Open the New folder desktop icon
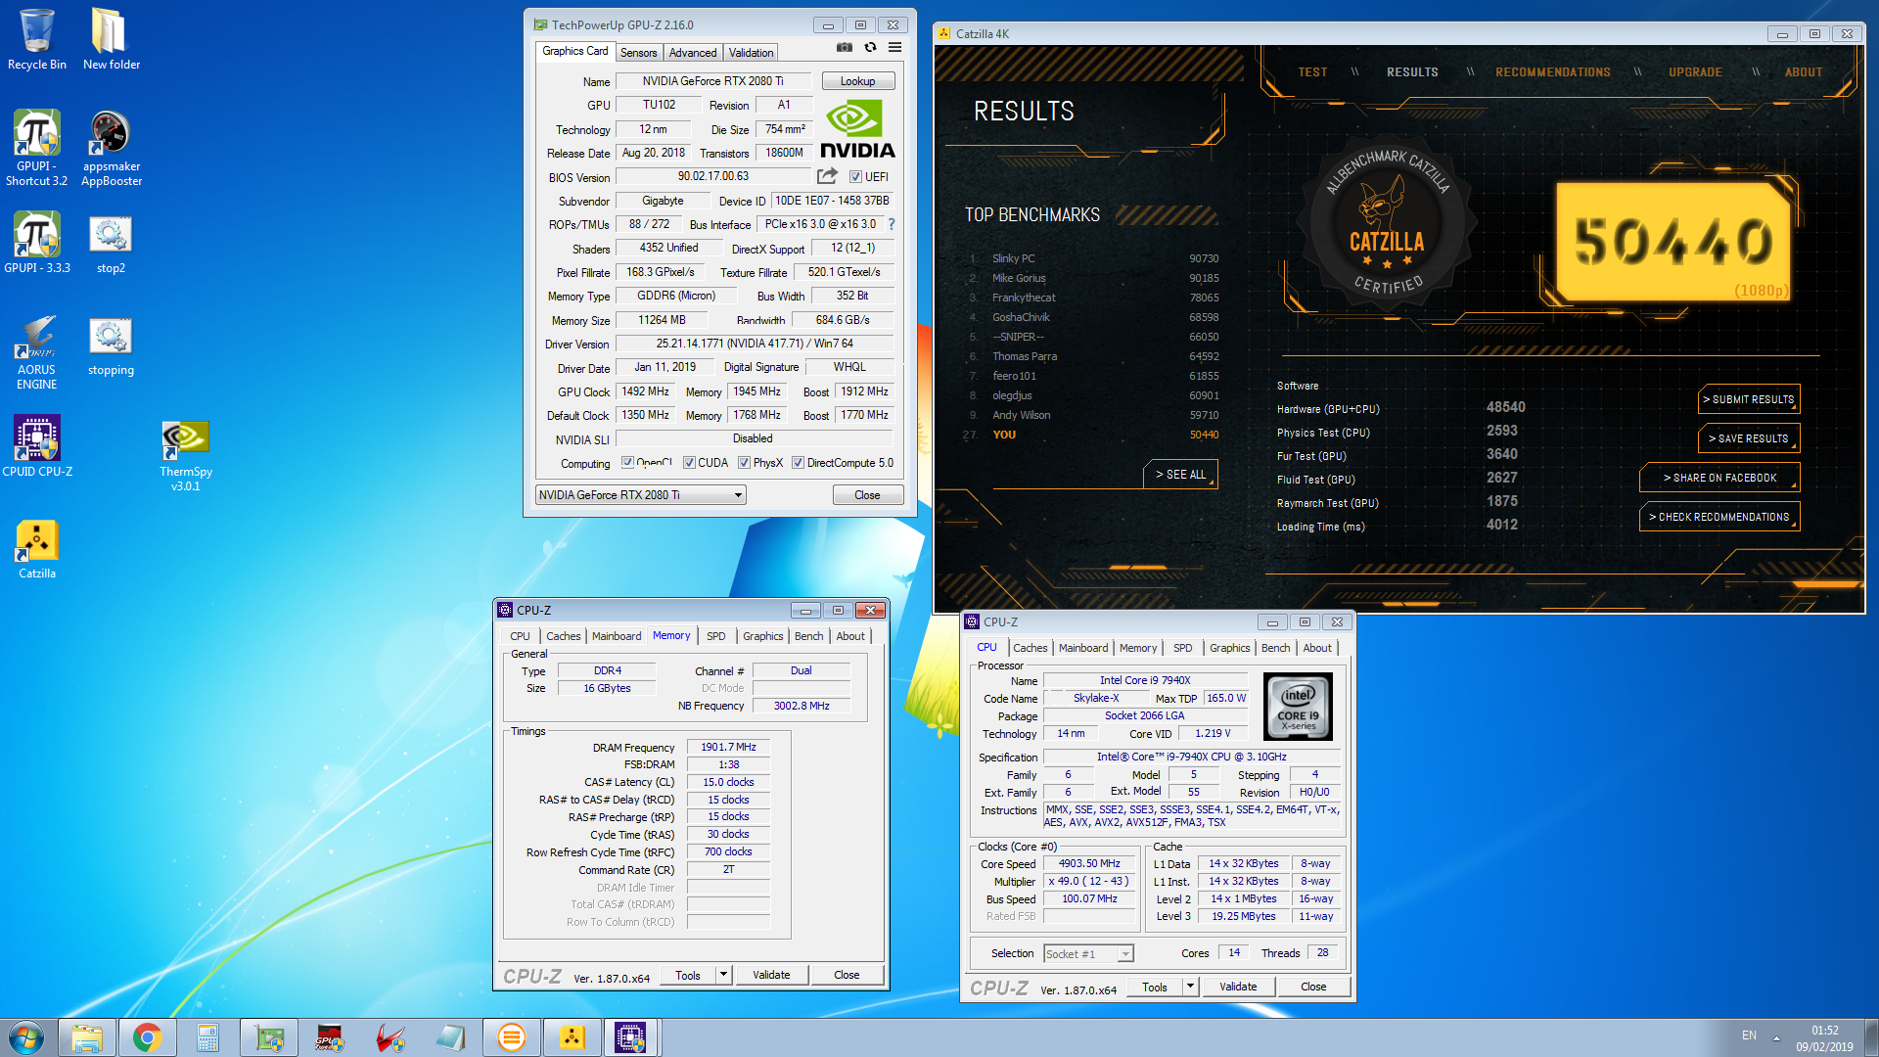This screenshot has width=1879, height=1057. (111, 39)
